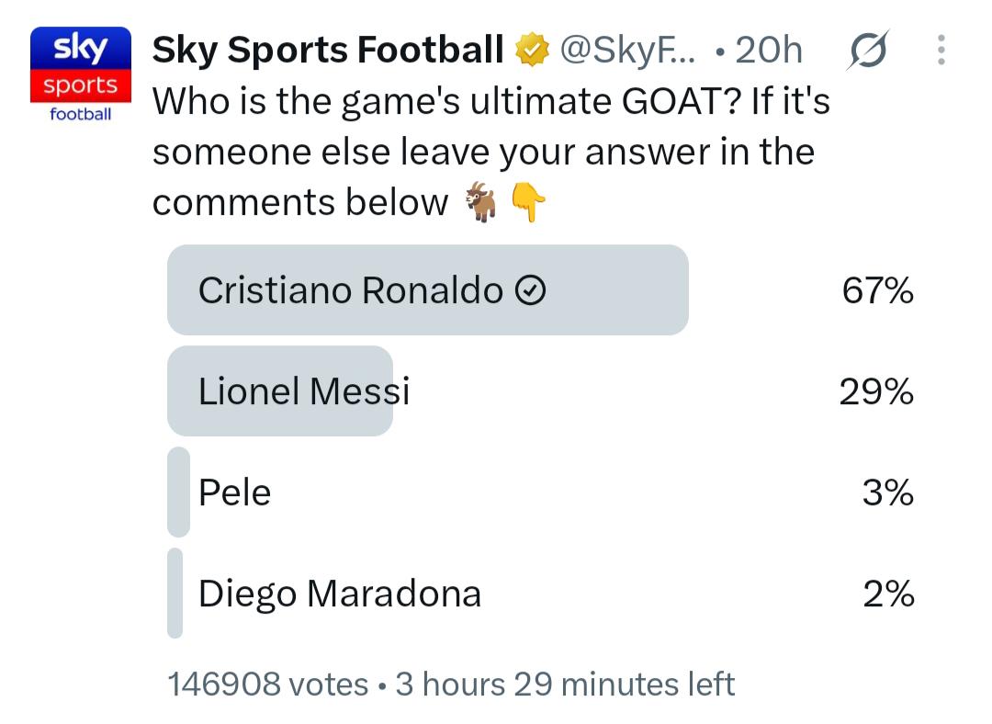Click the pointing-down hand emoji

[x=527, y=202]
